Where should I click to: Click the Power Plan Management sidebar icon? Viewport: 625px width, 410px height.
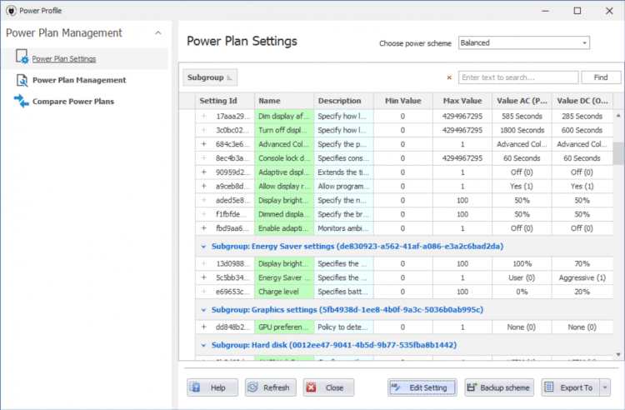tap(21, 80)
